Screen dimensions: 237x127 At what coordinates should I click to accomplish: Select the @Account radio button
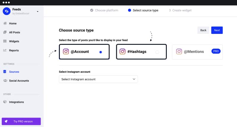coord(101,52)
